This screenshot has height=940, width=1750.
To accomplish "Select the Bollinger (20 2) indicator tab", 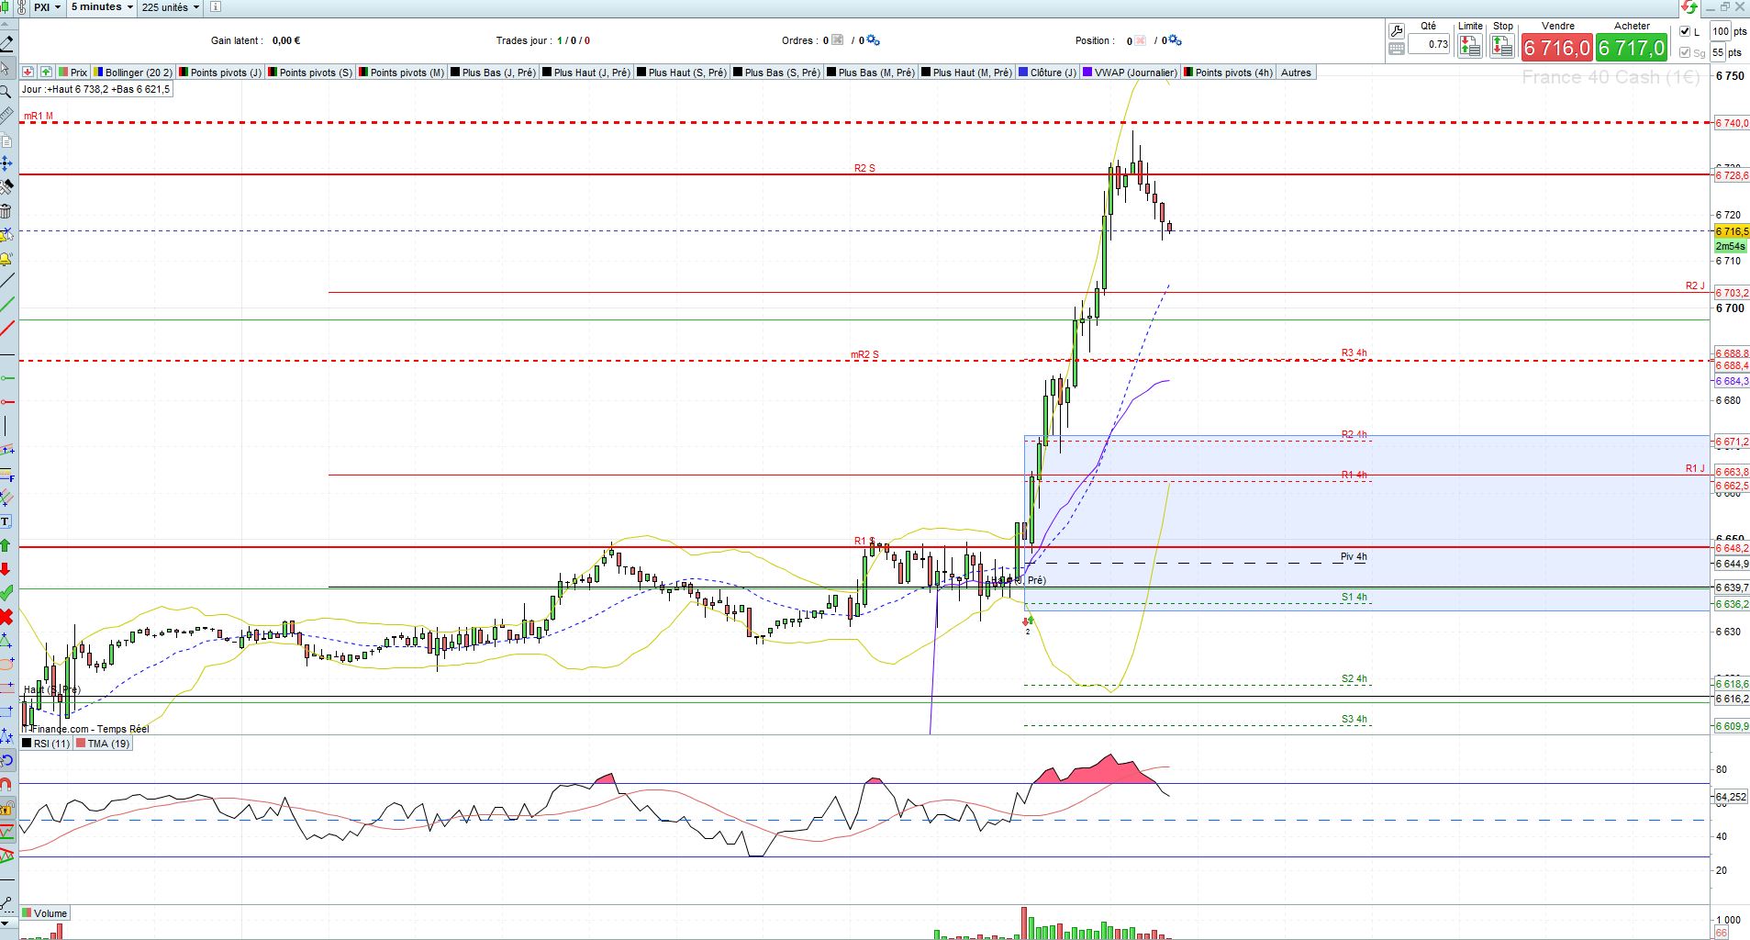I will click(133, 73).
